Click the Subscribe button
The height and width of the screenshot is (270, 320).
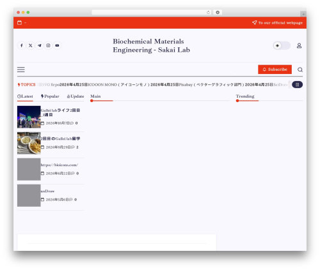point(275,70)
